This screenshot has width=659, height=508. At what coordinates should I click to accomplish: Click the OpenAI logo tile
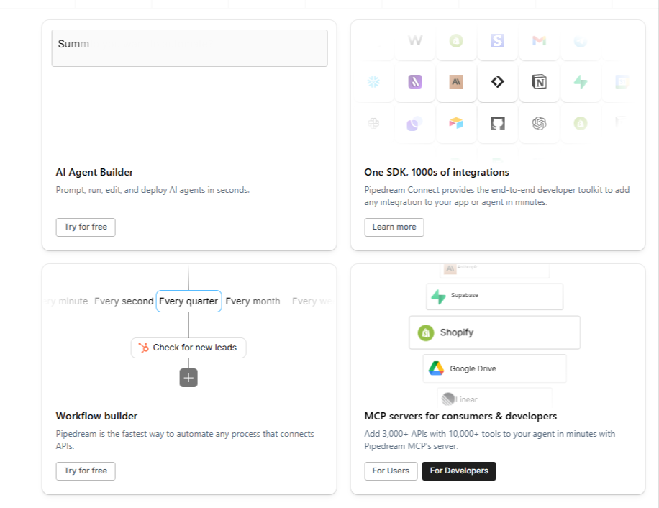click(539, 124)
